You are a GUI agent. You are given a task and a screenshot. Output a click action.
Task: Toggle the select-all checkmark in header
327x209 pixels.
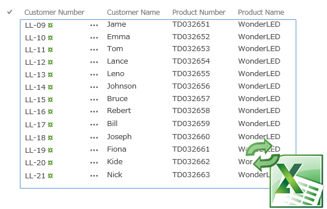(x=10, y=12)
